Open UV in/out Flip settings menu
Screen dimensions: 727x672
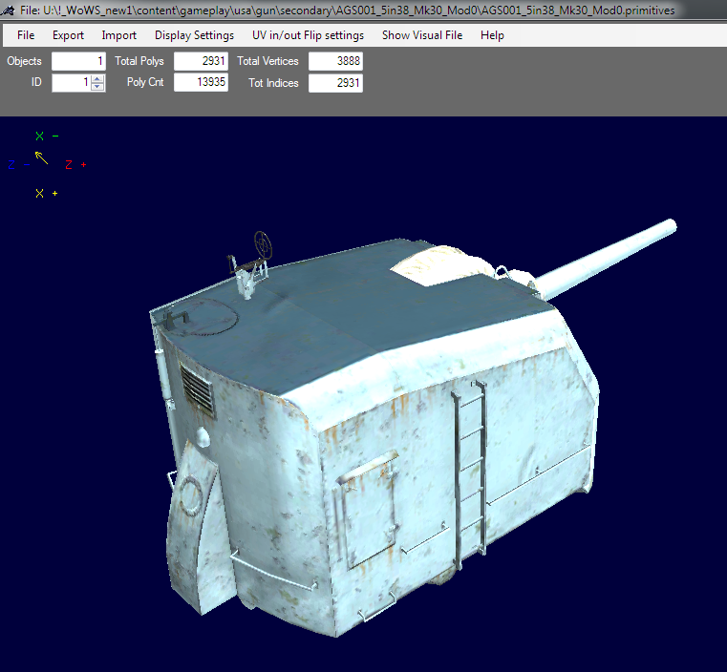click(308, 35)
